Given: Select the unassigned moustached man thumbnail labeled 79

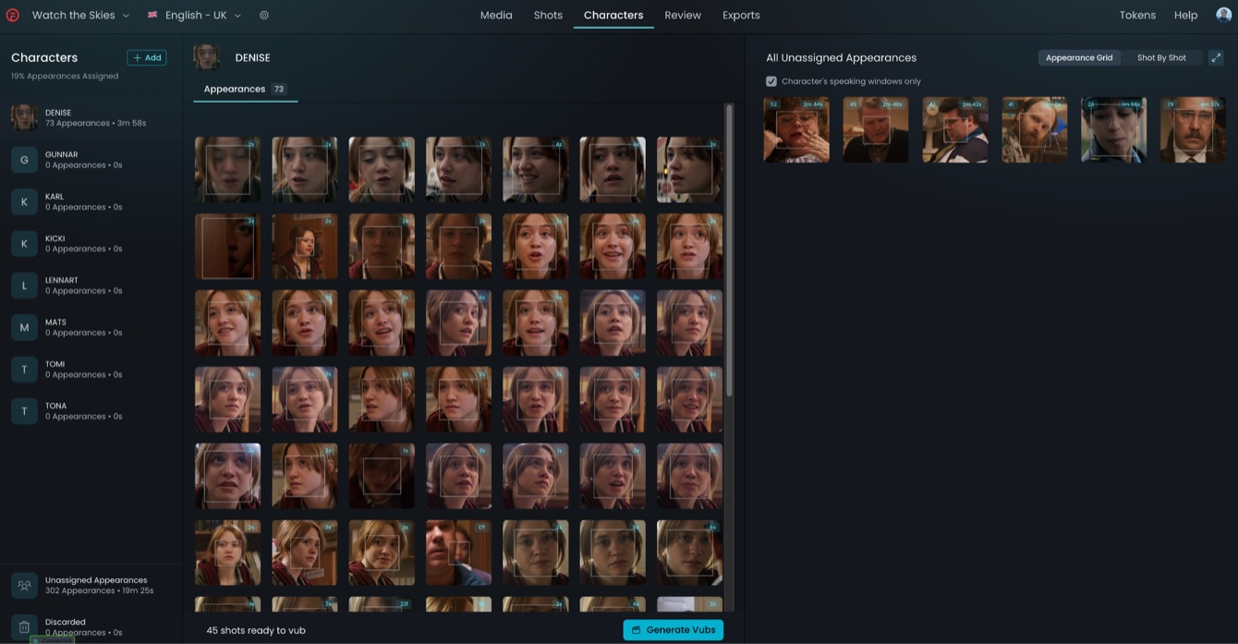Looking at the screenshot, I should tap(1194, 130).
